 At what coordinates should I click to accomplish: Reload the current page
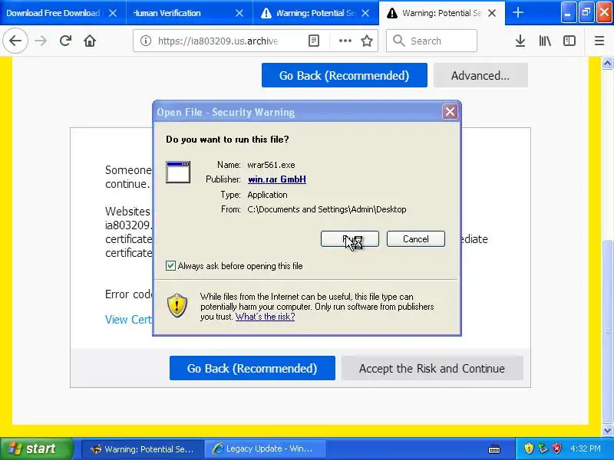coord(65,41)
